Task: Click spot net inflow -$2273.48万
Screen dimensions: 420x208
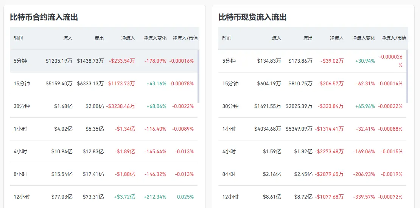Action: click(x=329, y=152)
